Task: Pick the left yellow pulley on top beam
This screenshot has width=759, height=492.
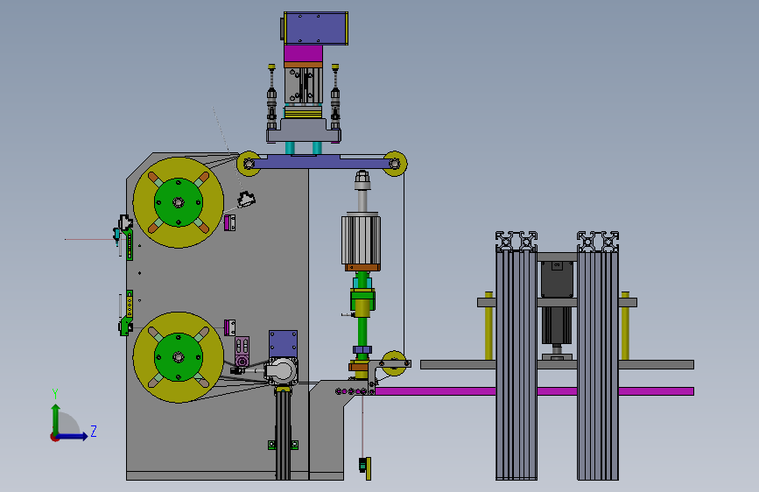Action: click(x=249, y=164)
